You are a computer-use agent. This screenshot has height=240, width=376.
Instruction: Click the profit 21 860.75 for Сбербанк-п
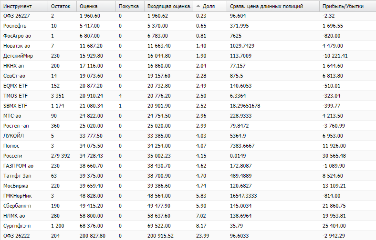point(334,206)
